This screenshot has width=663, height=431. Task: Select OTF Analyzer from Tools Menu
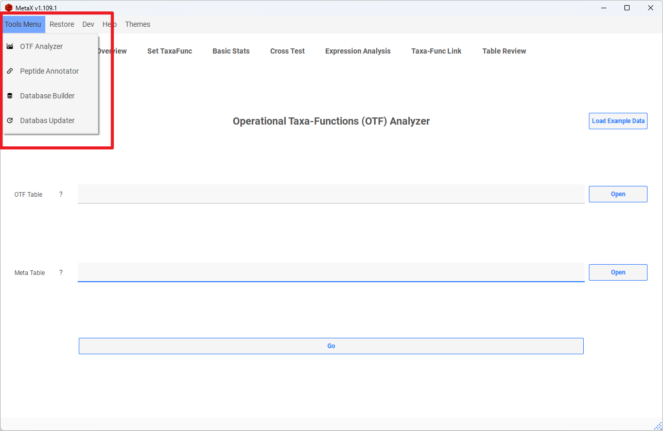(50, 46)
